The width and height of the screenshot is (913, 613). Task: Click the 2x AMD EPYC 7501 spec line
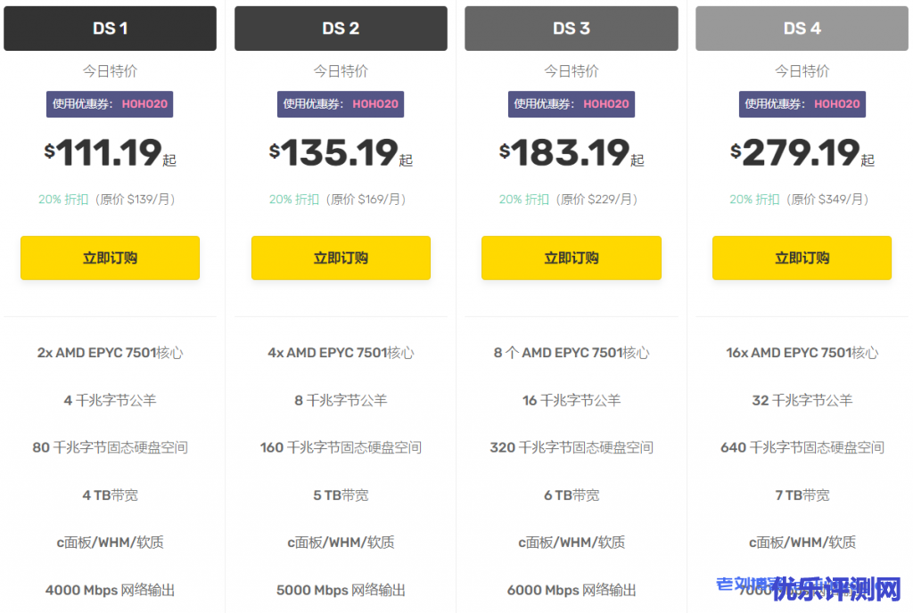pyautogui.click(x=110, y=353)
